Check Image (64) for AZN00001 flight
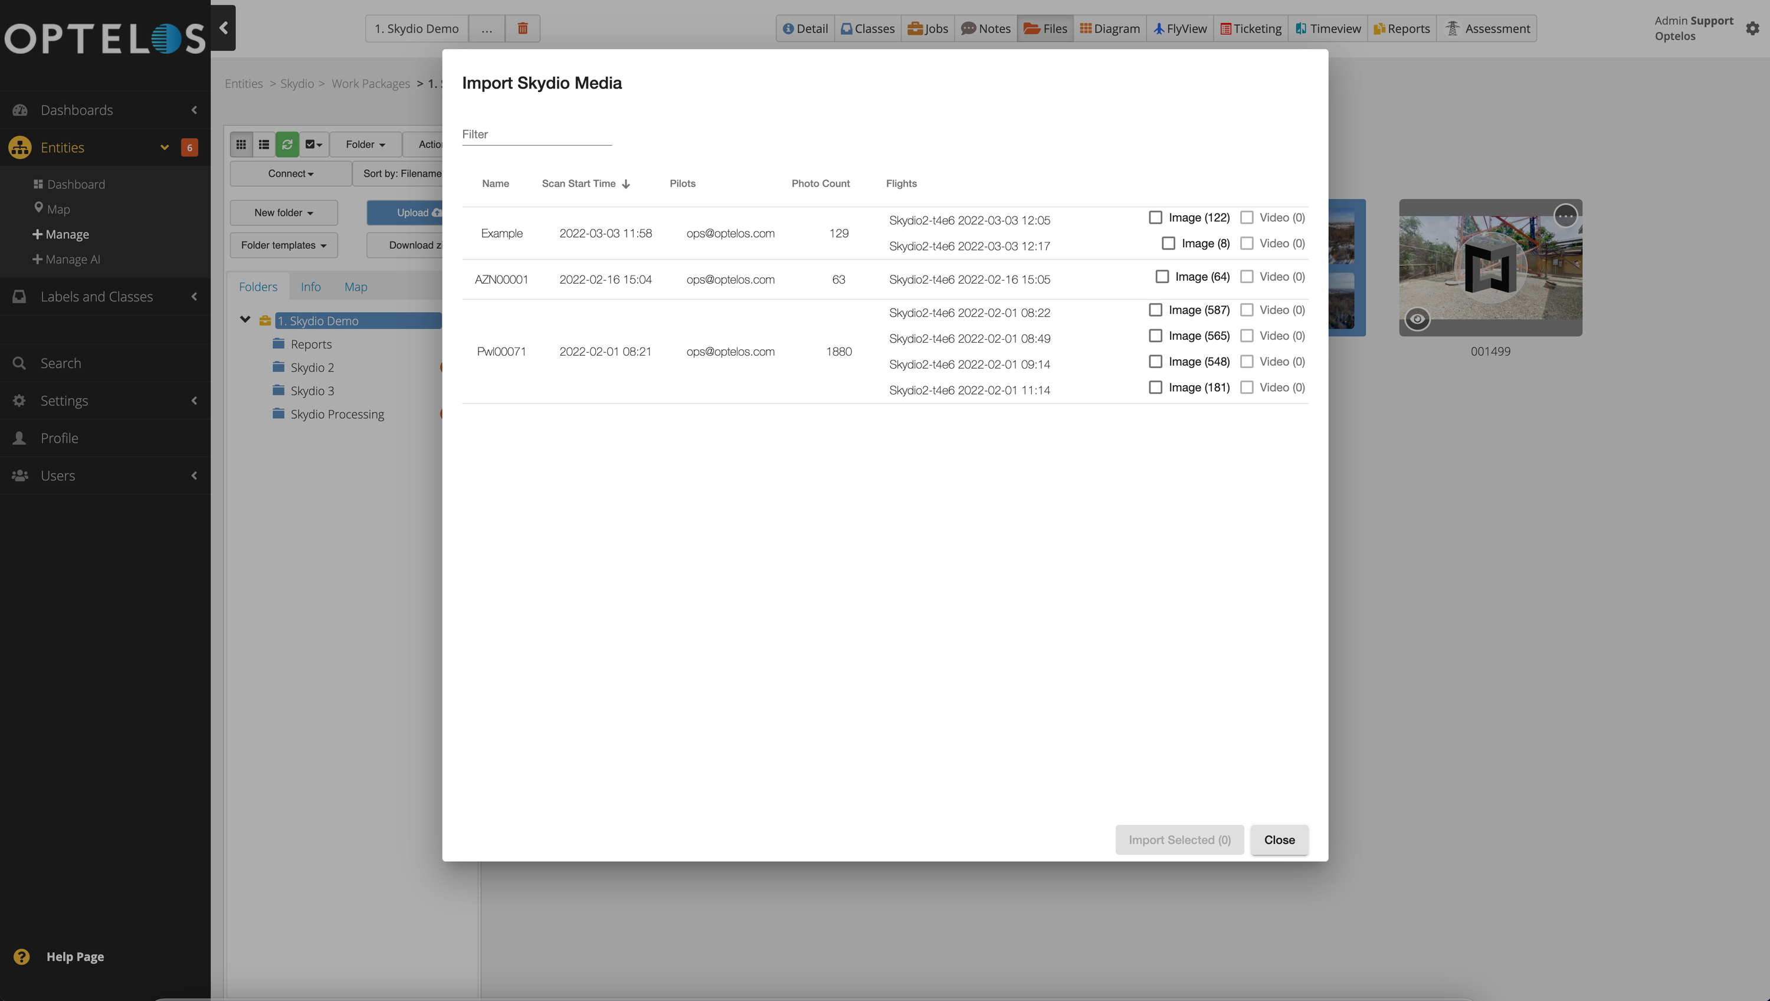Image resolution: width=1770 pixels, height=1001 pixels. pyautogui.click(x=1162, y=277)
